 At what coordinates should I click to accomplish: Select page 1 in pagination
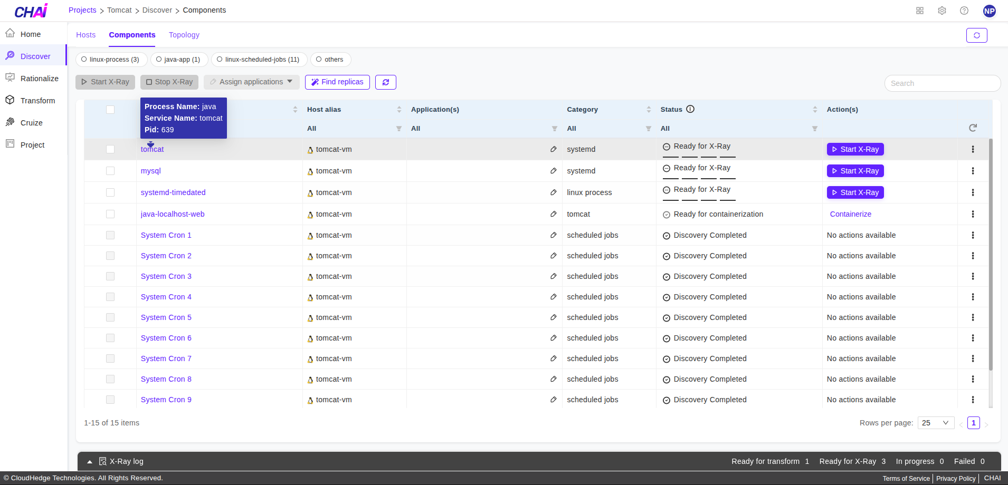974,423
